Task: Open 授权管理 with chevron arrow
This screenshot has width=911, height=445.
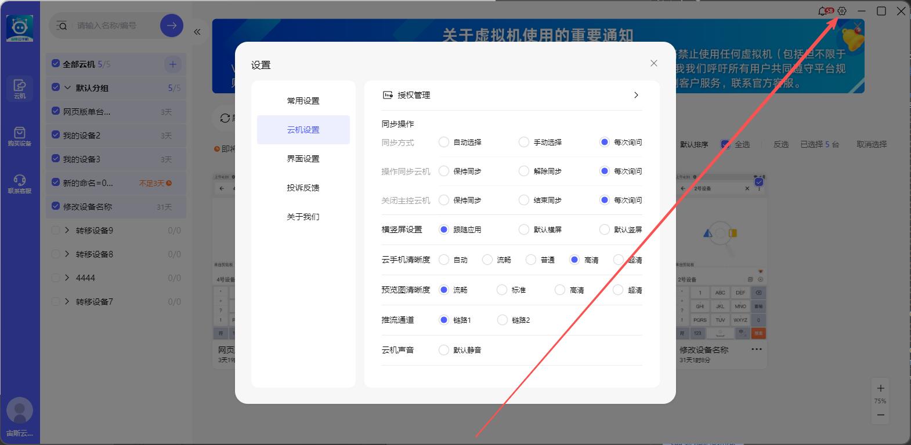Action: click(x=636, y=95)
